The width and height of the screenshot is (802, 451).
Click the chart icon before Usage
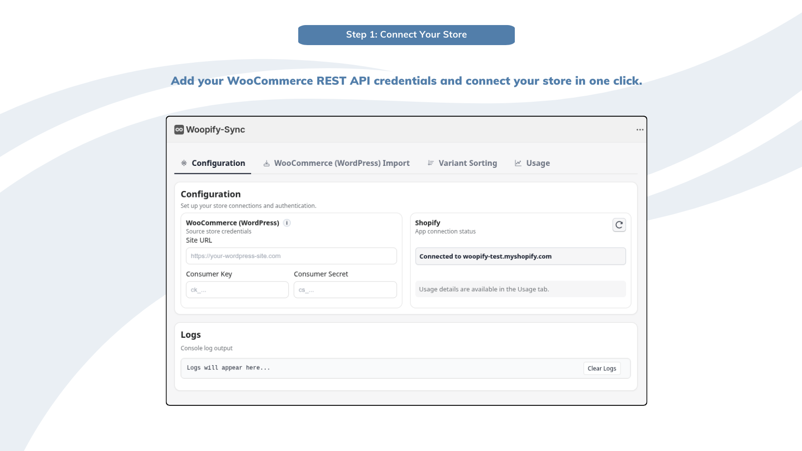pos(518,163)
